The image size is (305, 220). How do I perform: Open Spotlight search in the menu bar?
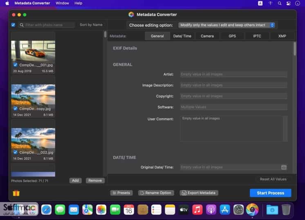pyautogui.click(x=280, y=3)
